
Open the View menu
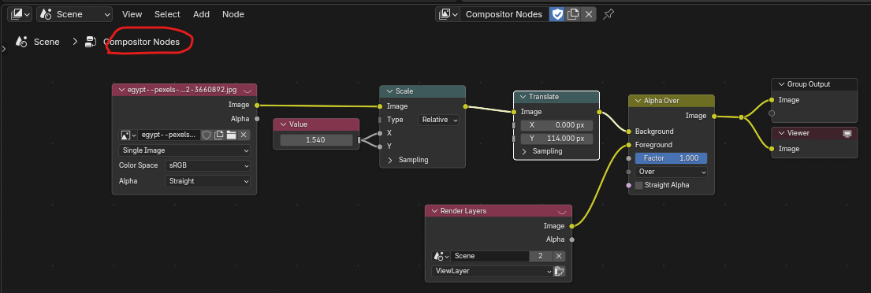click(132, 14)
